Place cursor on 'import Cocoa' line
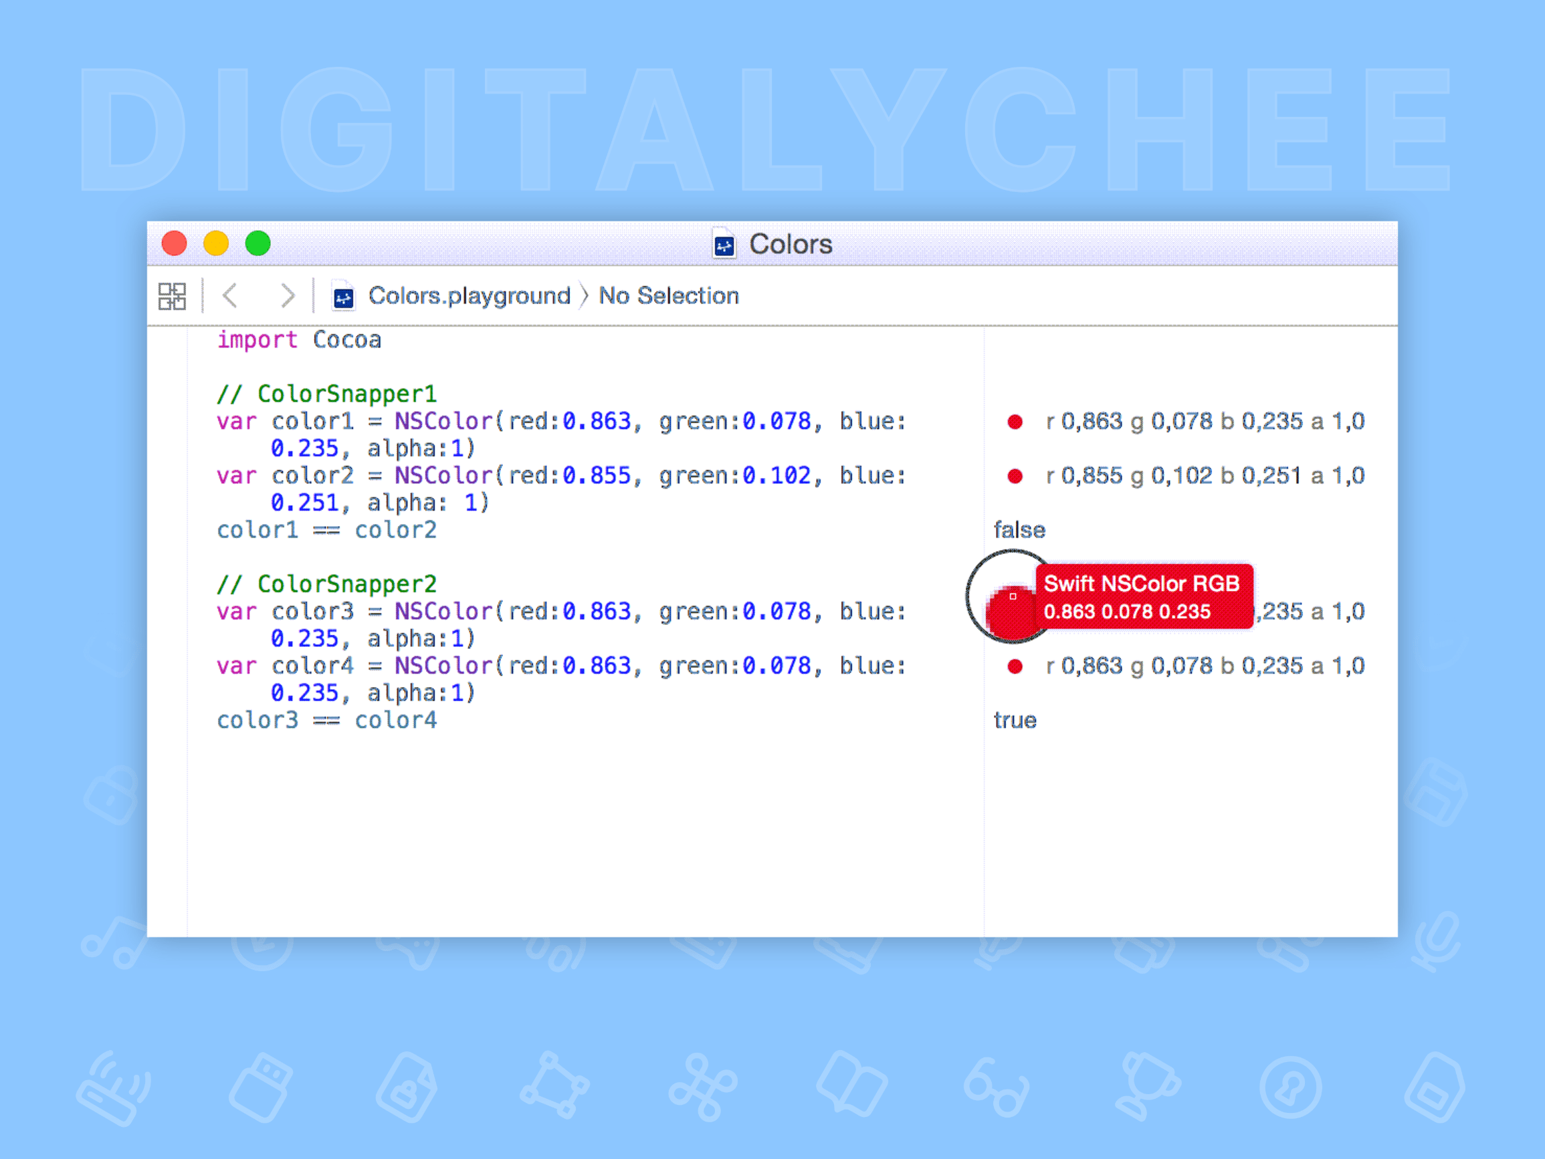 point(299,340)
